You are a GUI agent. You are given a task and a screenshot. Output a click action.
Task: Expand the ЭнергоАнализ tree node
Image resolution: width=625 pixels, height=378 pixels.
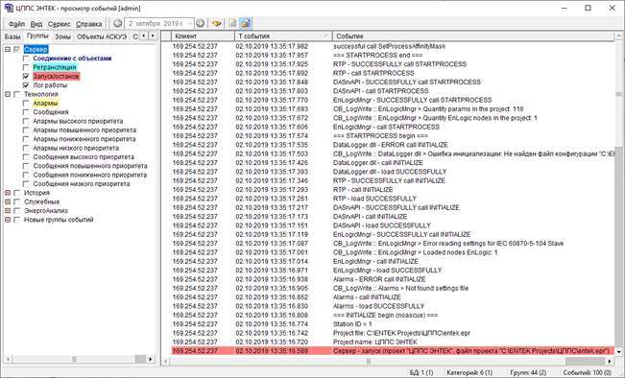(x=8, y=211)
